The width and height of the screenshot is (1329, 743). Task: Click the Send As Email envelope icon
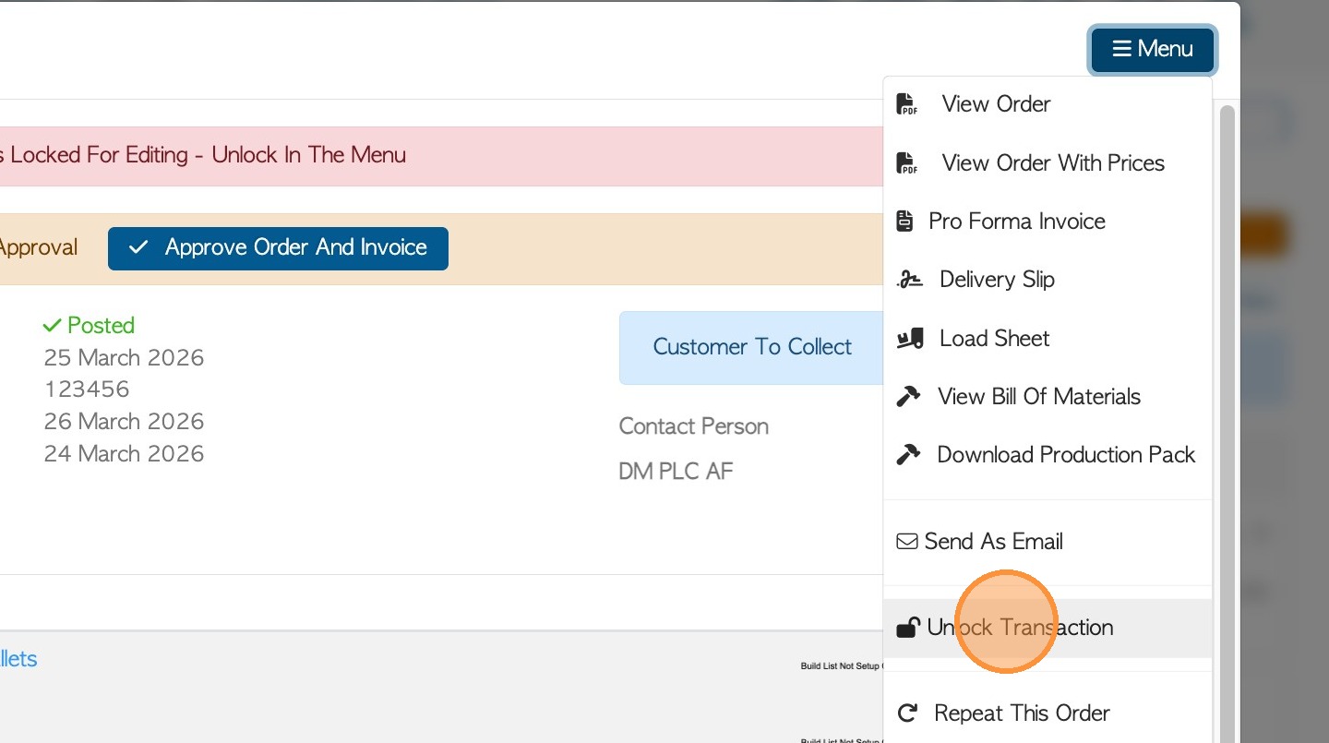907,542
